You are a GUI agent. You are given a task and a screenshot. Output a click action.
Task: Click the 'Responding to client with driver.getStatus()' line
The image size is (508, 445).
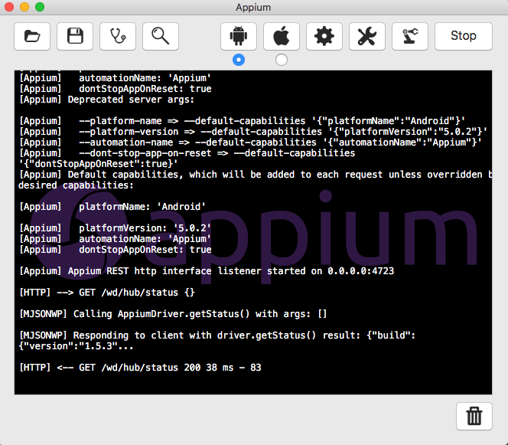click(x=217, y=335)
